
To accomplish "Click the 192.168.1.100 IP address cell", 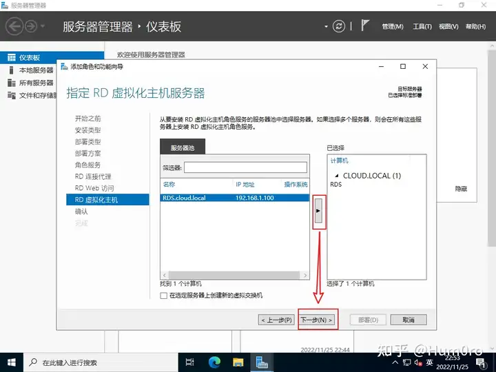I will tap(255, 198).
